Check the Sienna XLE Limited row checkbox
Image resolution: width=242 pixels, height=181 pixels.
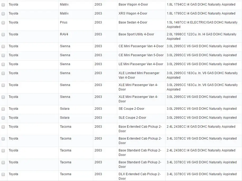(3, 73)
